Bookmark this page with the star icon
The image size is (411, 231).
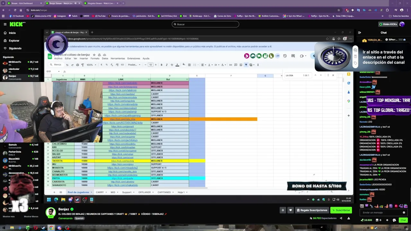coord(338,10)
